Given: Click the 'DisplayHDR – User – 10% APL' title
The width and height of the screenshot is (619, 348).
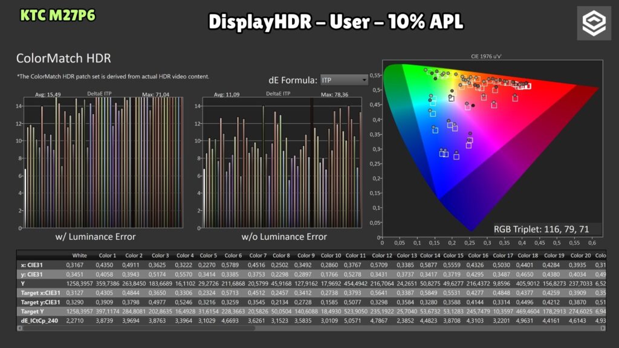Looking at the screenshot, I should coord(335,22).
